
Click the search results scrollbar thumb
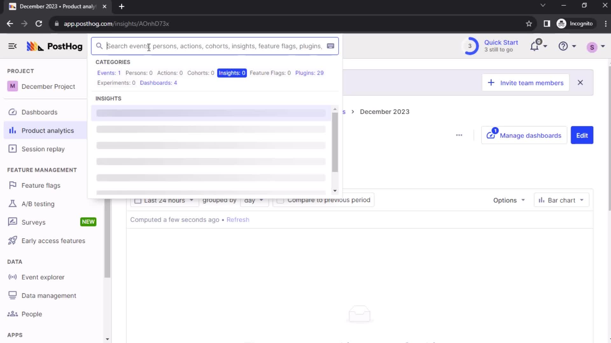[x=335, y=142]
